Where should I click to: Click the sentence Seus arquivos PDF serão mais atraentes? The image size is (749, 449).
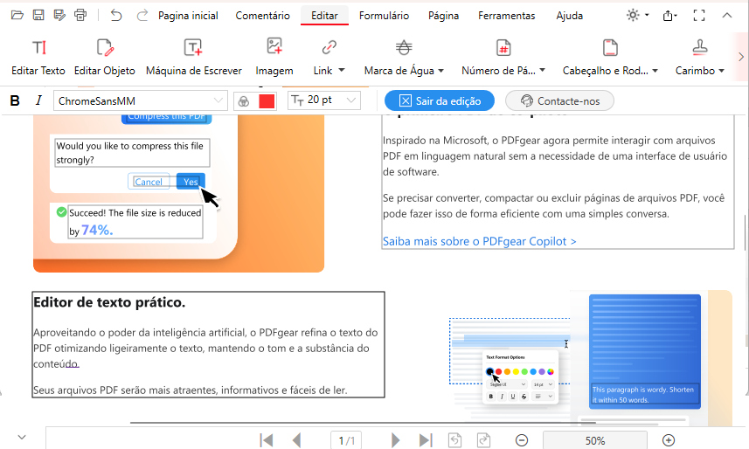(x=191, y=390)
